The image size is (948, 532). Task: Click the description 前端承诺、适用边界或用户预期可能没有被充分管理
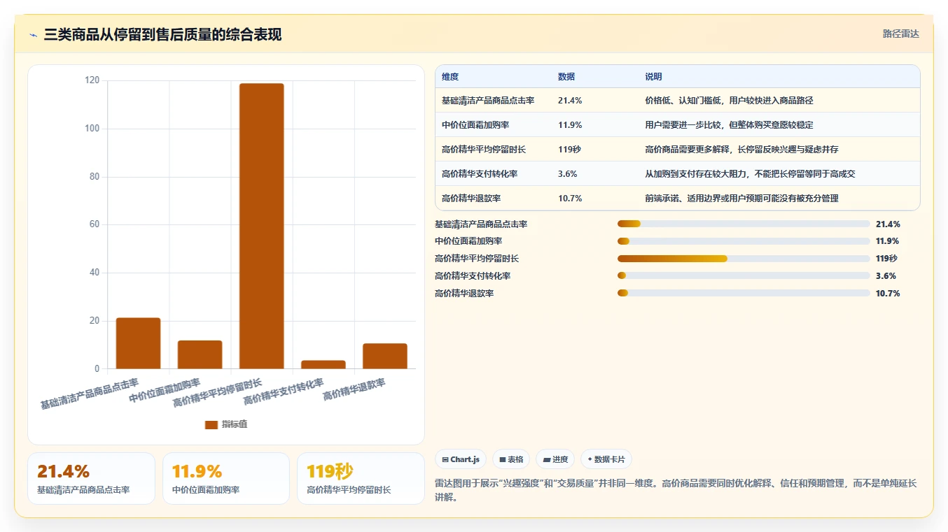[x=741, y=199]
